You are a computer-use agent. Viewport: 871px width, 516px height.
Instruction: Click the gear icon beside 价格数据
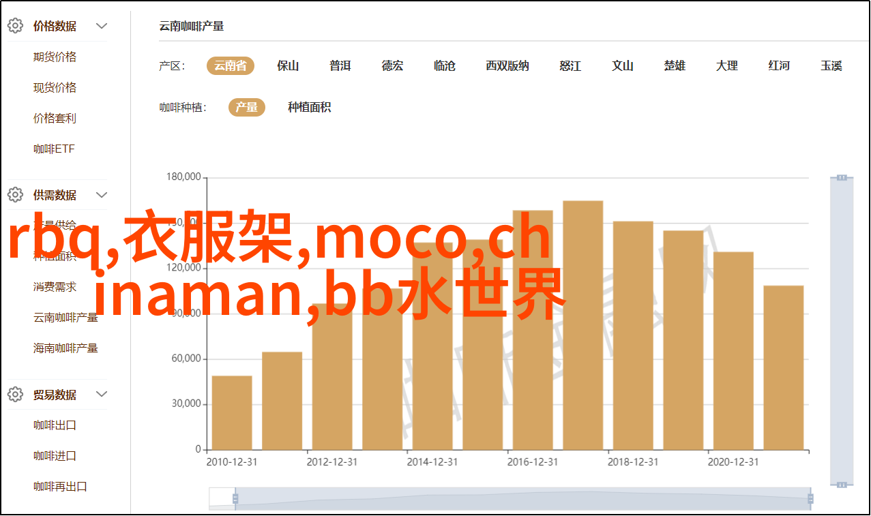[x=15, y=26]
